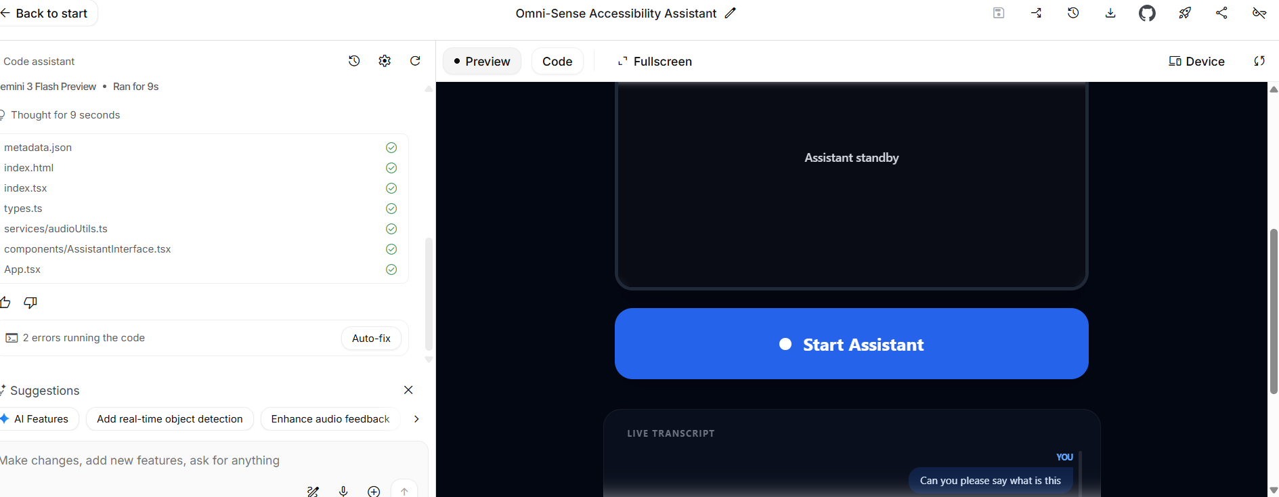This screenshot has width=1279, height=497.
Task: Click the fork/remix arrow icon in top bar
Action: 1036,13
